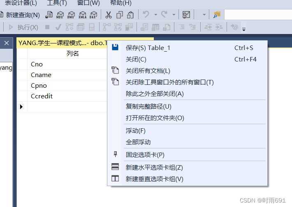Click the activity monitor icon
The image size is (292, 207).
[186, 14]
